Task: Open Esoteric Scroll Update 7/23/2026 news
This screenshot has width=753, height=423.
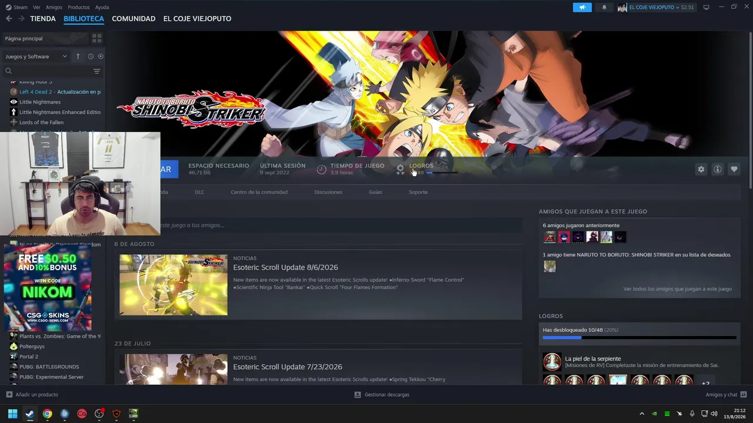Action: (288, 367)
